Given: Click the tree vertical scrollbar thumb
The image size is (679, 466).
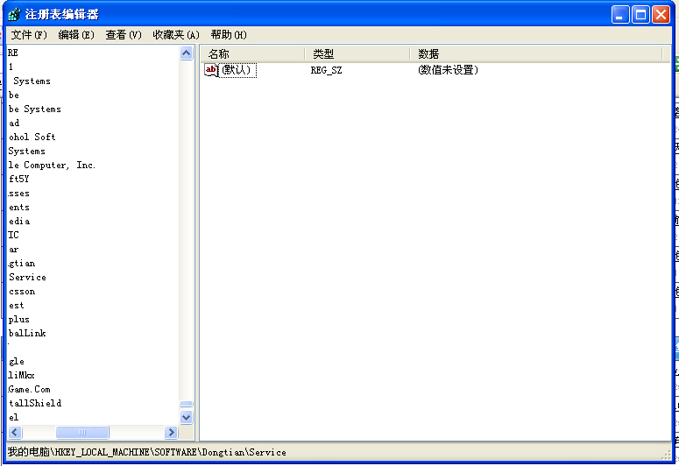Looking at the screenshot, I should (x=187, y=404).
